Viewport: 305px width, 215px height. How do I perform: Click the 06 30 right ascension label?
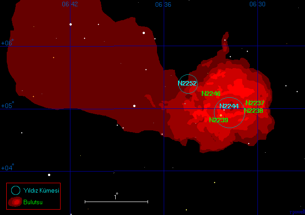257,4
